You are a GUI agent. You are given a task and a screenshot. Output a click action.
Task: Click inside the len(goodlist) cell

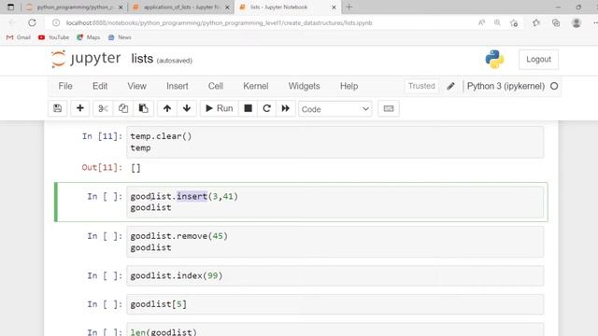[x=335, y=329]
